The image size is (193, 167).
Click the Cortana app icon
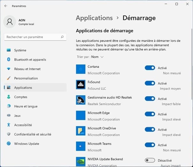coord(81,69)
